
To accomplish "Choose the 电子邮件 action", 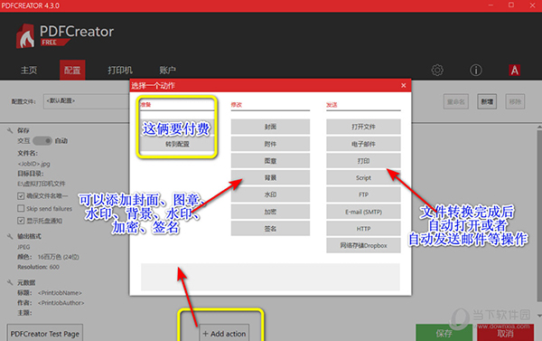I will (363, 144).
